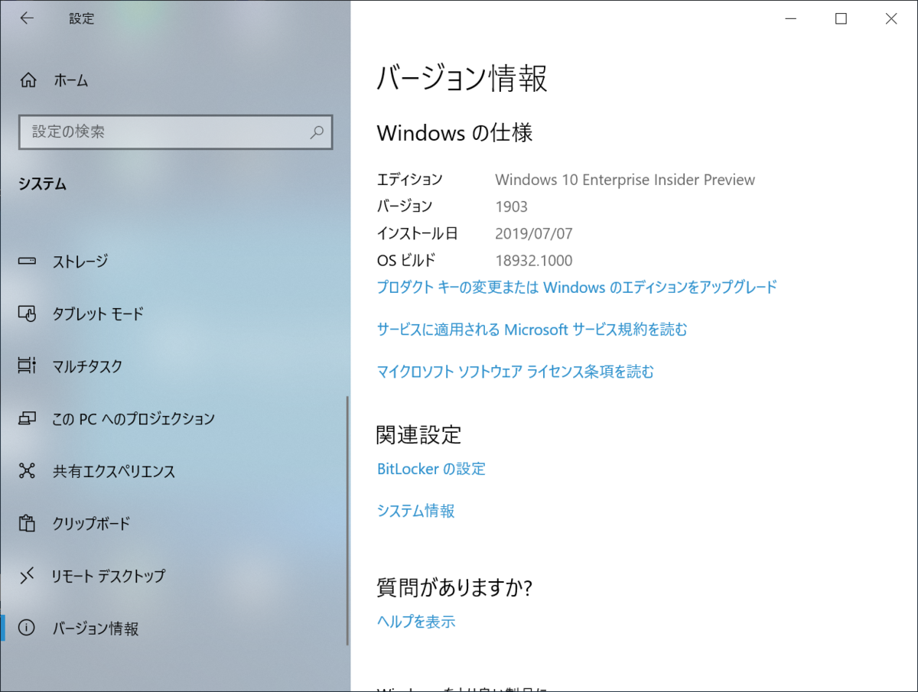
Task: Click the 関連設定 heading
Action: (419, 435)
